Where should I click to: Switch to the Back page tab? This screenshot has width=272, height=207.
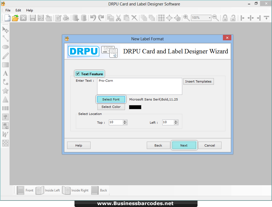pyautogui.click(x=99, y=190)
